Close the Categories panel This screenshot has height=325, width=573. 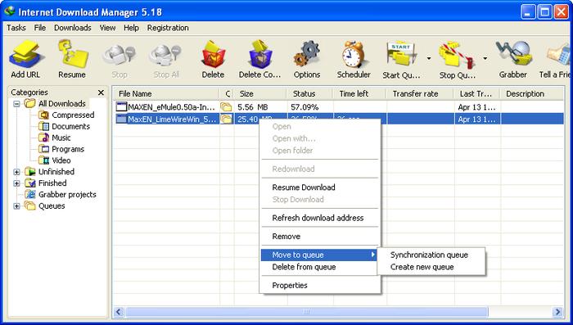pyautogui.click(x=102, y=93)
